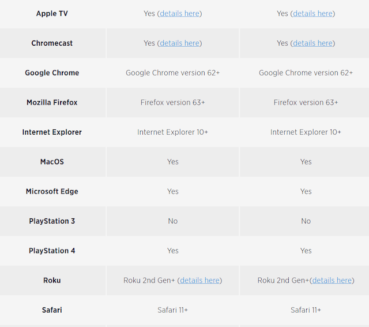Click Chromecast details link in middle column
Image resolution: width=369 pixels, height=327 pixels.
(179, 43)
